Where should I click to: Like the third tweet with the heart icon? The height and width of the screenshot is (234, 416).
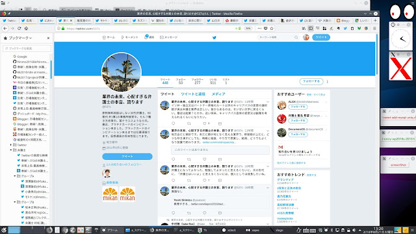[205, 181]
